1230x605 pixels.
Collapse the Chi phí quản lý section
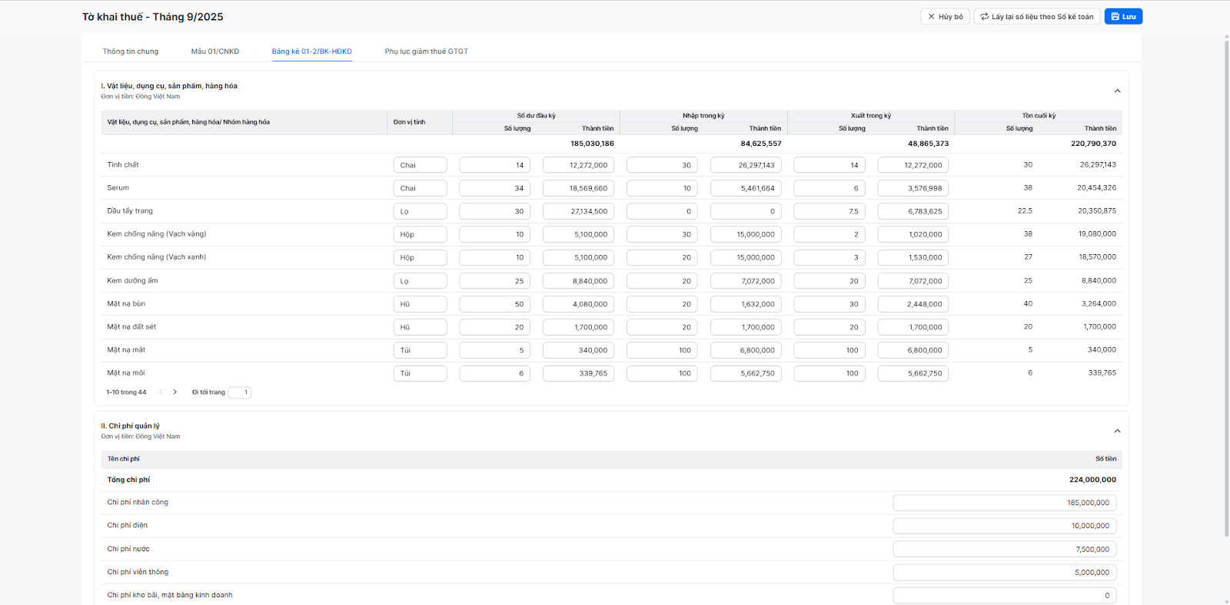pos(1117,431)
